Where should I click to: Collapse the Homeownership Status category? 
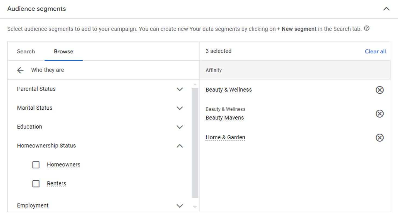click(x=179, y=146)
